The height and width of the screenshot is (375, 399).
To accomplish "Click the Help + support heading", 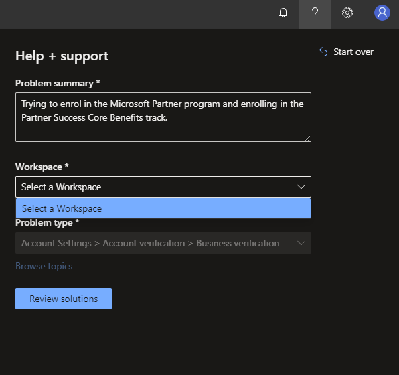I will [62, 56].
